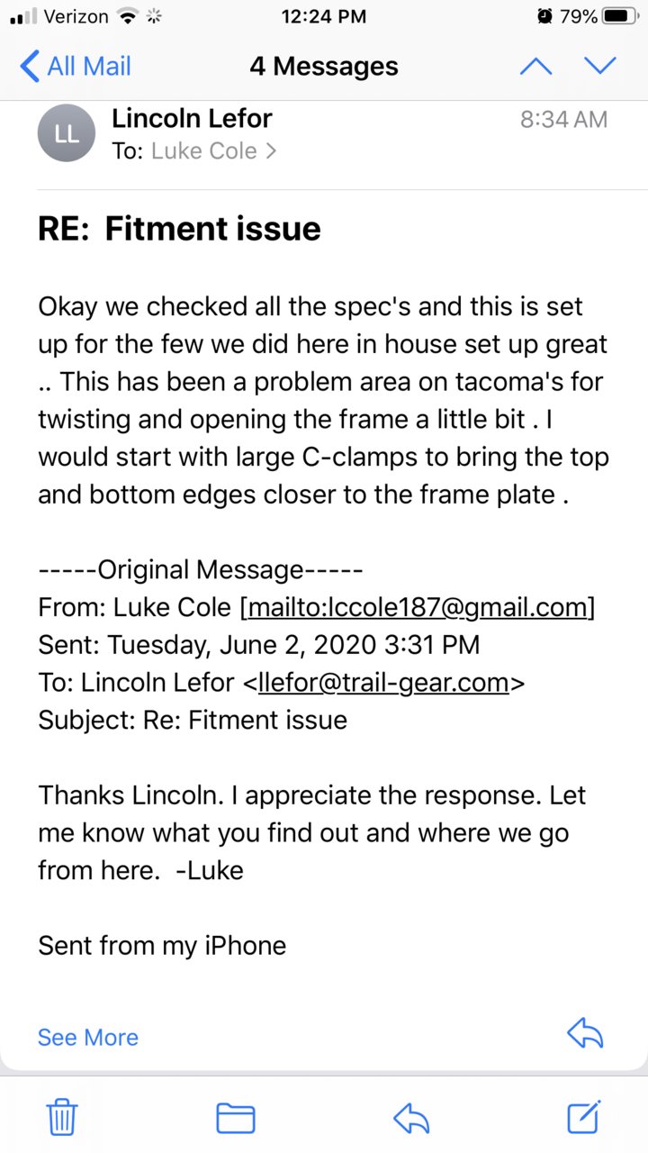
Task: Tap the reply arrow in bottom toolbar
Action: pyautogui.click(x=412, y=1119)
